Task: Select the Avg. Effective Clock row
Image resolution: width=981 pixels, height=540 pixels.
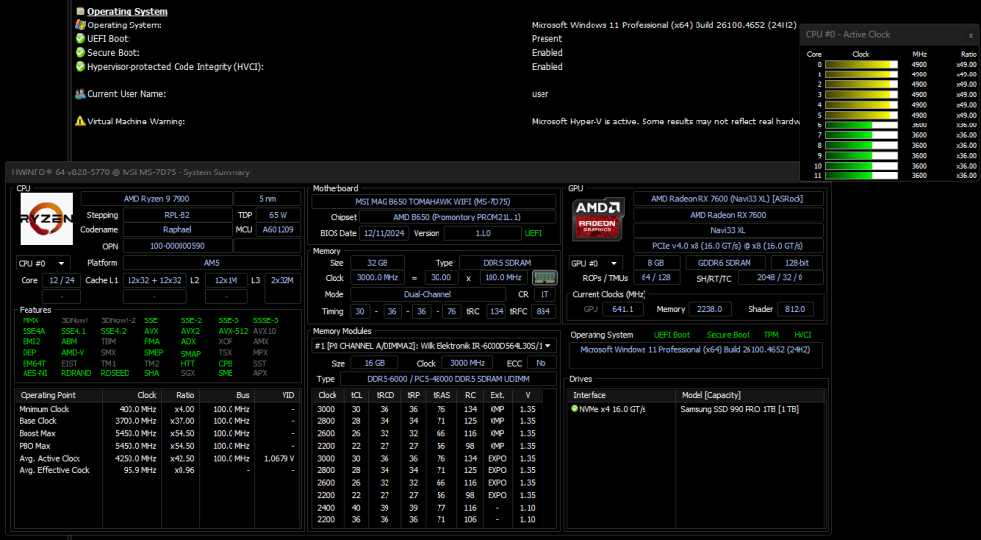Action: coord(158,470)
